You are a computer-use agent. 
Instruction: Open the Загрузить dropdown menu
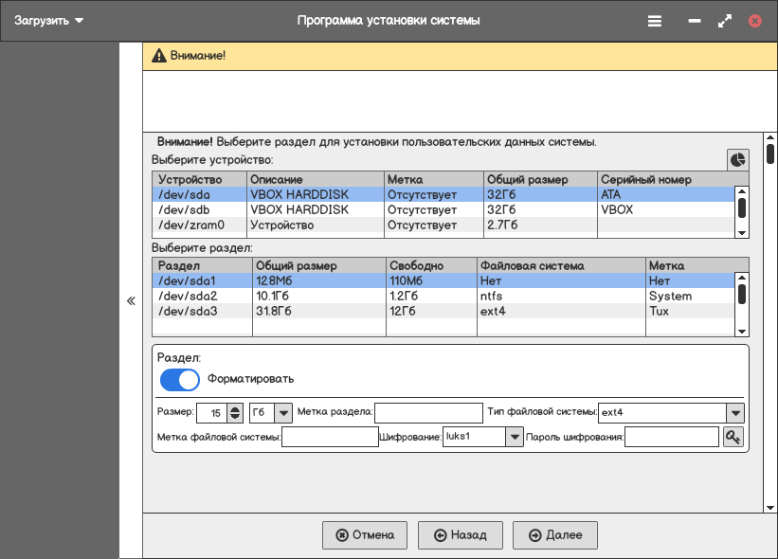[x=48, y=21]
